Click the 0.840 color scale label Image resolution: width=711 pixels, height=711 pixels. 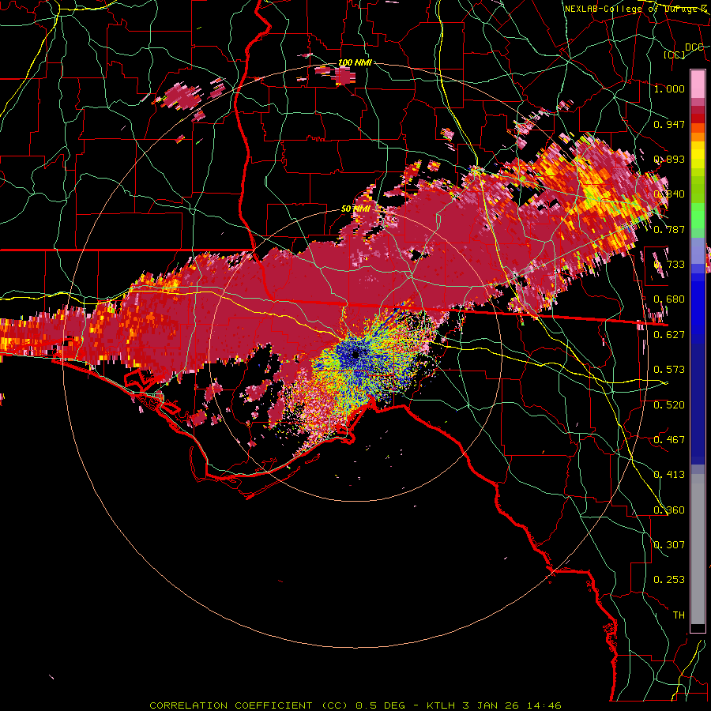[669, 194]
